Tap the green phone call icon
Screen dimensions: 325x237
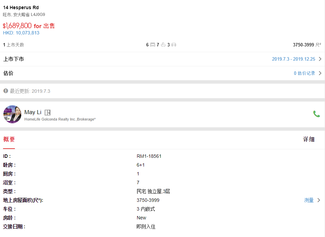[316, 114]
